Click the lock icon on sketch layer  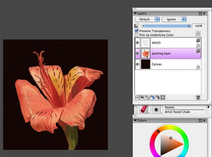198,46
